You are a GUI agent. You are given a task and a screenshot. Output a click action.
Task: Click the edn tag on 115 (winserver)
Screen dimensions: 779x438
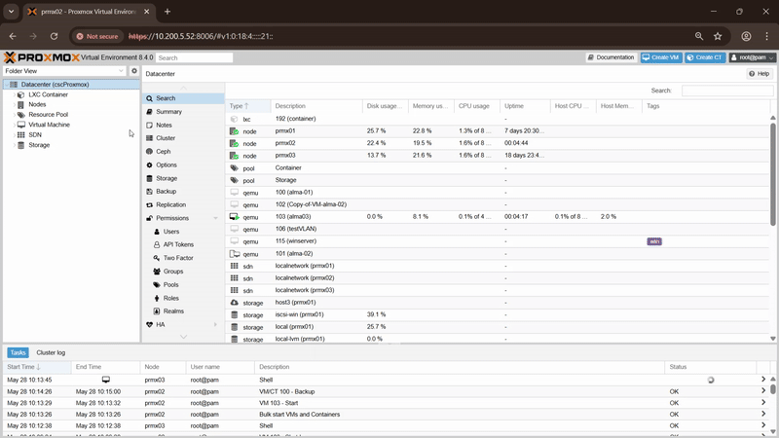[x=653, y=241]
